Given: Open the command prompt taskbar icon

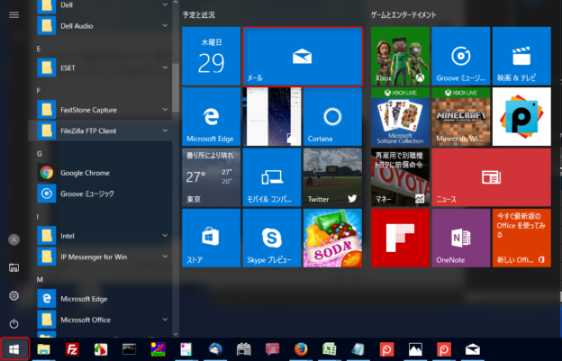Looking at the screenshot, I should pyautogui.click(x=129, y=348).
